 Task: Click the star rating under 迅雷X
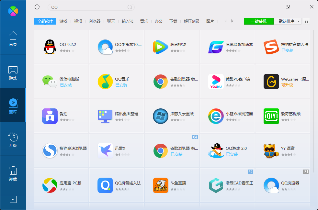tap(122, 155)
